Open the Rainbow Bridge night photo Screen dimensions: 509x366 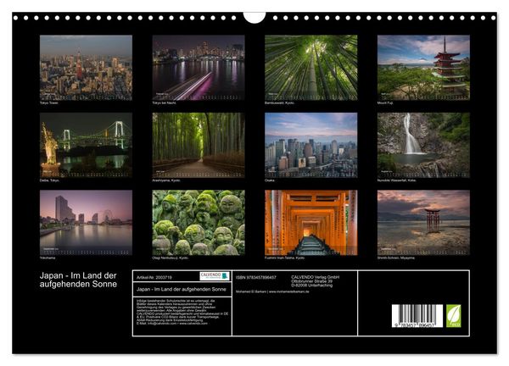86,145
